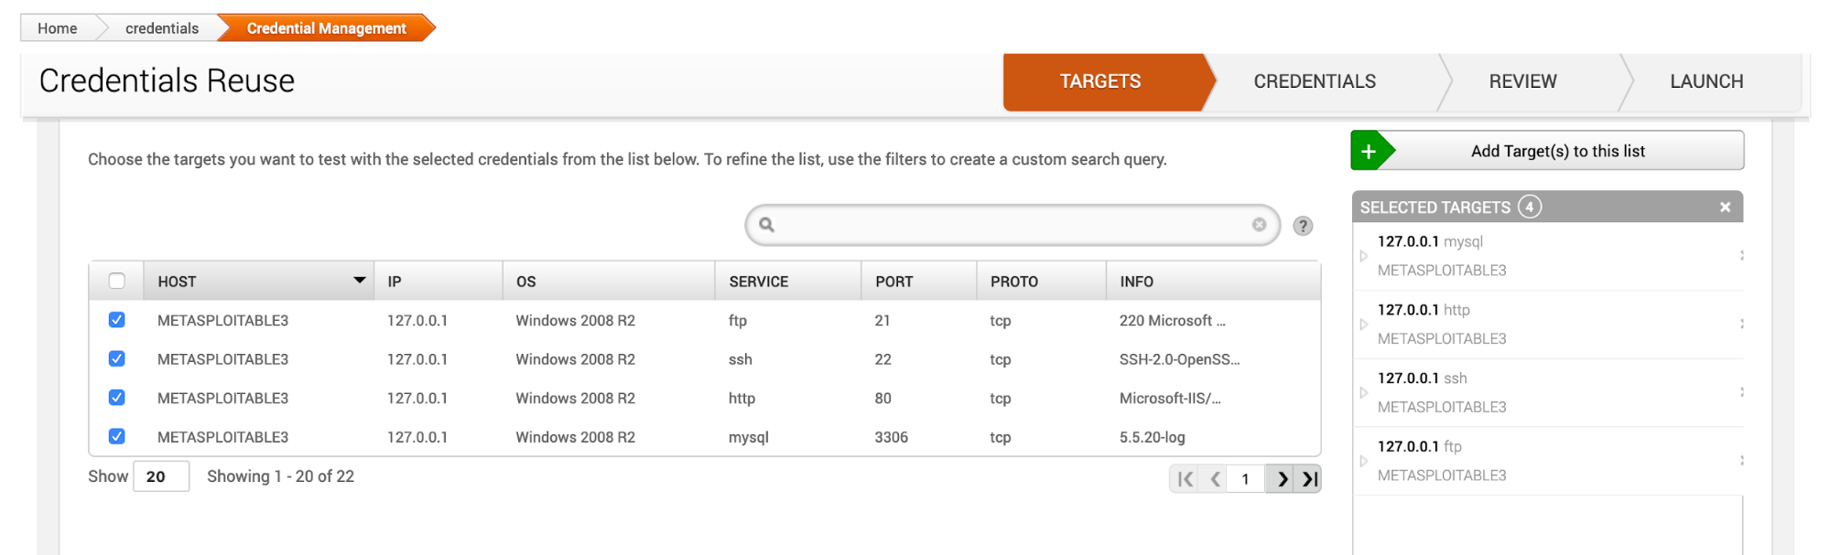Close the Selected Targets panel
Image resolution: width=1830 pixels, height=555 pixels.
[1725, 208]
